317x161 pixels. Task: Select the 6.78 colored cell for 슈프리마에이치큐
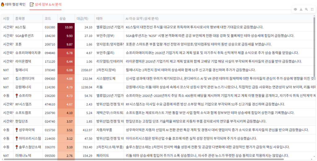point(66,53)
